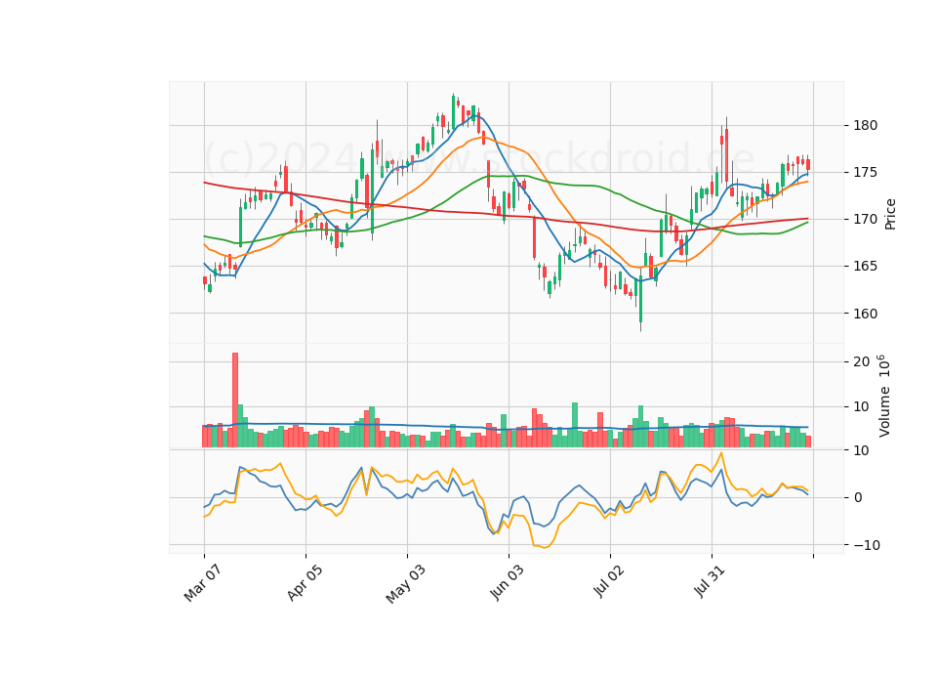Click the Jul 02 date label
Image resolution: width=937 pixels, height=674 pixels.
pos(609,580)
